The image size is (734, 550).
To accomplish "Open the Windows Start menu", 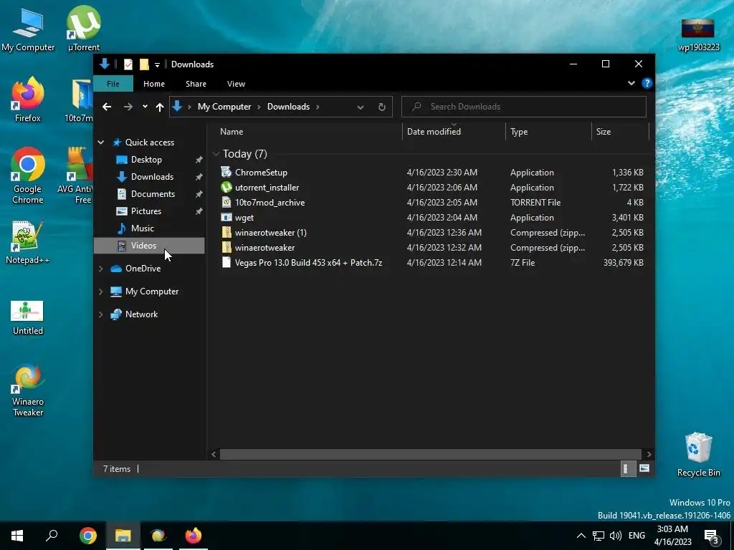I will pyautogui.click(x=17, y=536).
